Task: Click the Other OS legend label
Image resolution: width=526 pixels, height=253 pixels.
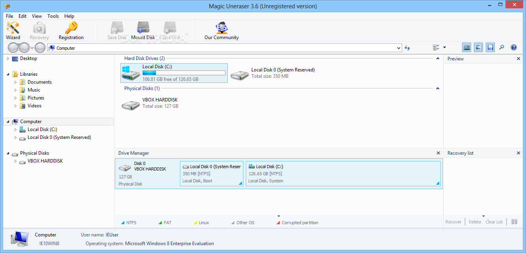Action: (245, 223)
